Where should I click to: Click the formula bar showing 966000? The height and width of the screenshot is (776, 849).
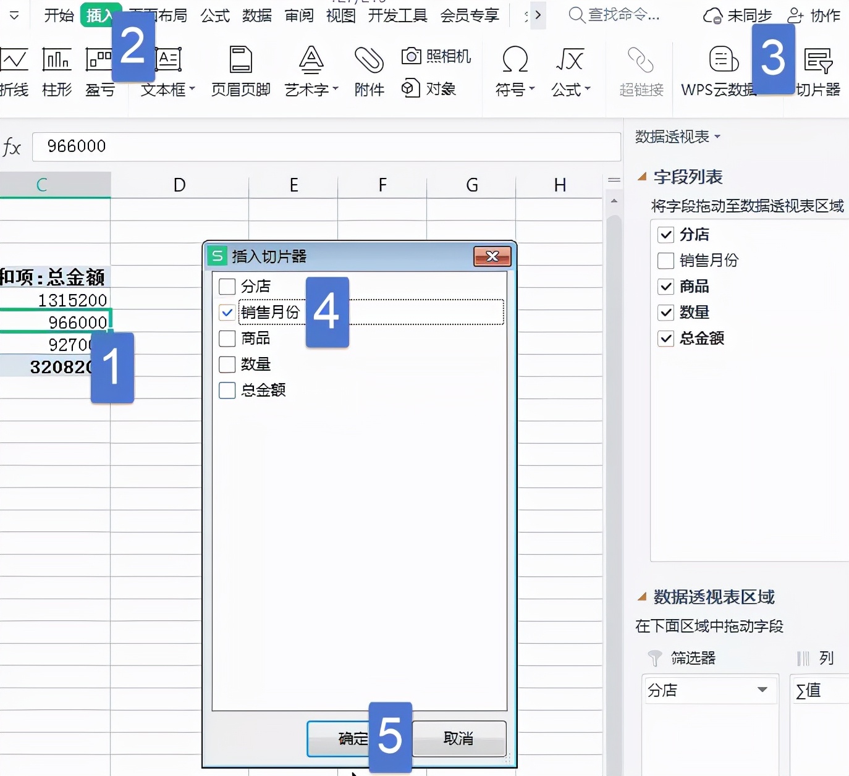click(x=326, y=147)
